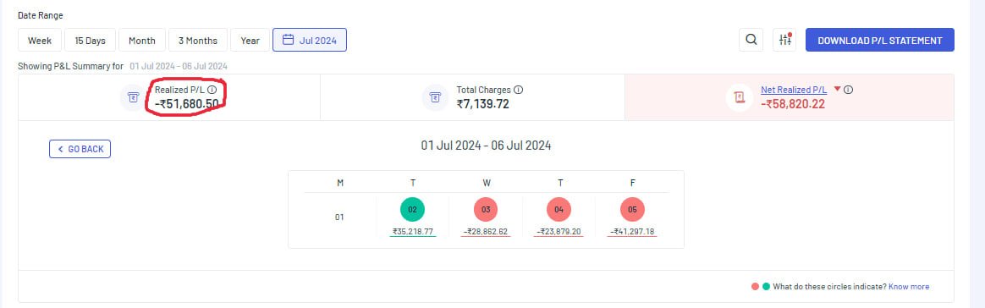This screenshot has width=985, height=308.
Task: Click the week label 01 in calendar
Action: [x=339, y=217]
